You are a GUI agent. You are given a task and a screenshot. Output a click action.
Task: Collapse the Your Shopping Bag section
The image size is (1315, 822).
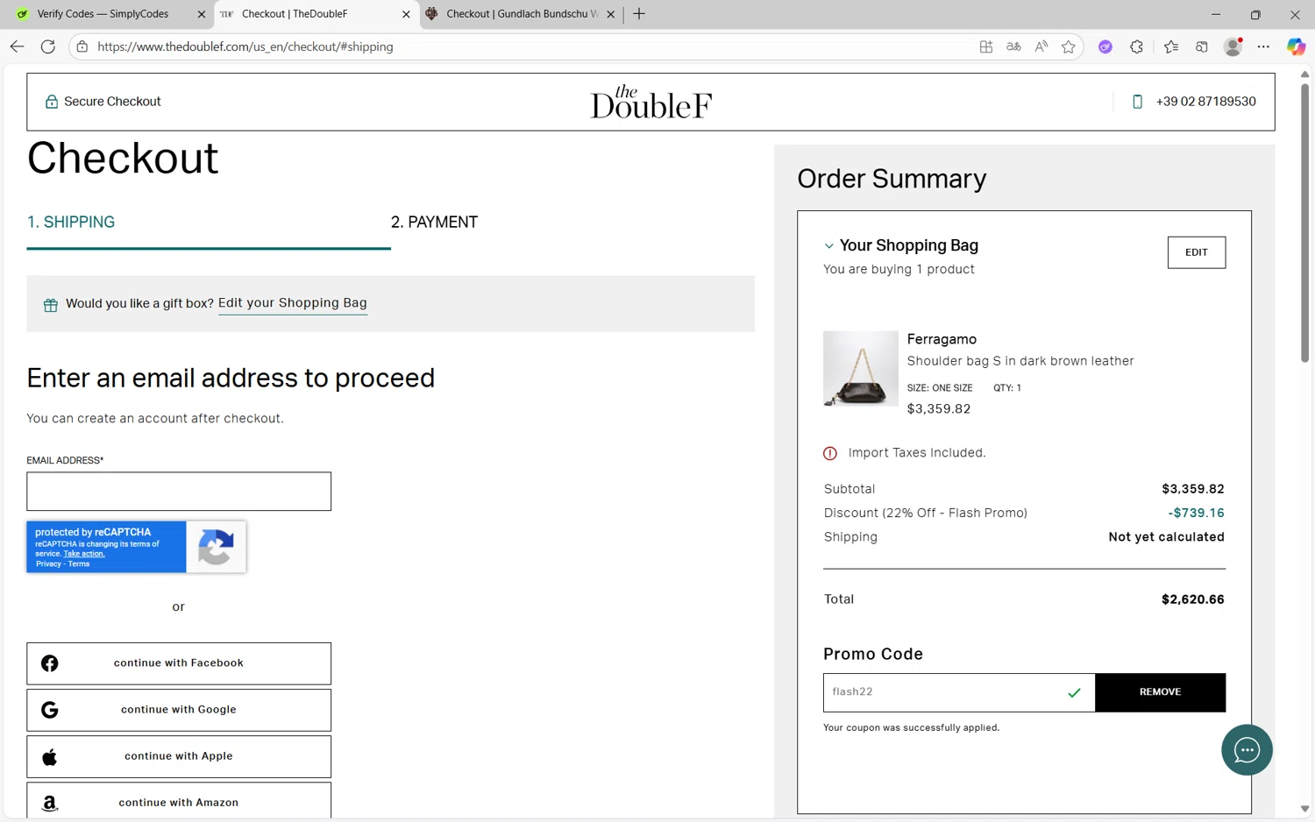(x=828, y=246)
